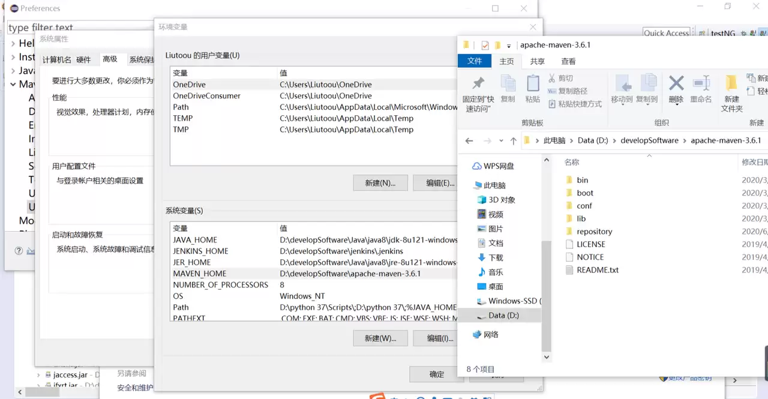The width and height of the screenshot is (768, 399).
Task: Open Move to (移动到) dropdown
Action: (622, 104)
